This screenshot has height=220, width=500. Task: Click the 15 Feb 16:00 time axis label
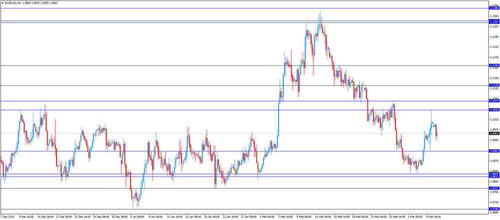coord(341,217)
